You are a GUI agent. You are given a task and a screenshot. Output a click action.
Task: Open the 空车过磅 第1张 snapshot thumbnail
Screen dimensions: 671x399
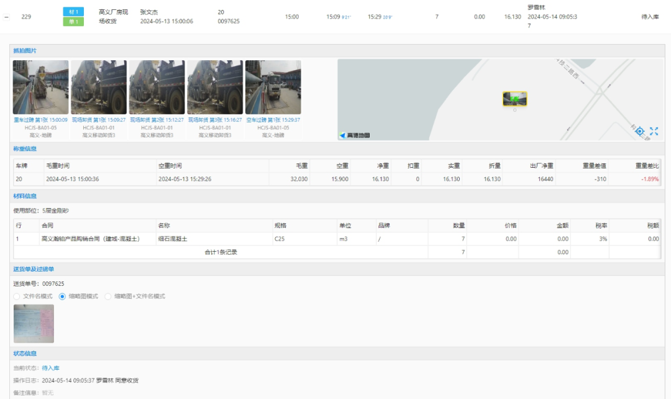pos(273,87)
